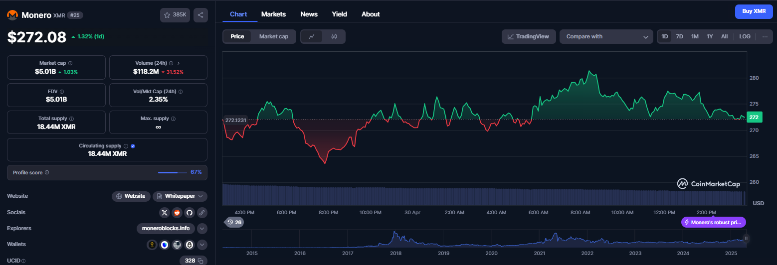Click the UCID info icon
777x265 pixels.
(23, 261)
